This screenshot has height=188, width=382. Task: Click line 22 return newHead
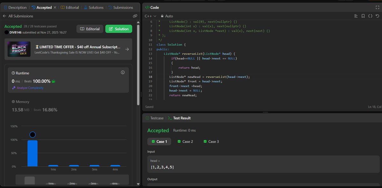(x=183, y=95)
